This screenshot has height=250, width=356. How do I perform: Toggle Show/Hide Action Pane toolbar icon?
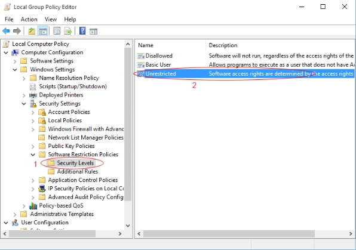coord(93,31)
